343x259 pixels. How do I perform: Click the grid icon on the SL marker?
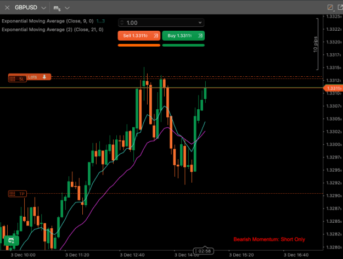pyautogui.click(x=12, y=79)
